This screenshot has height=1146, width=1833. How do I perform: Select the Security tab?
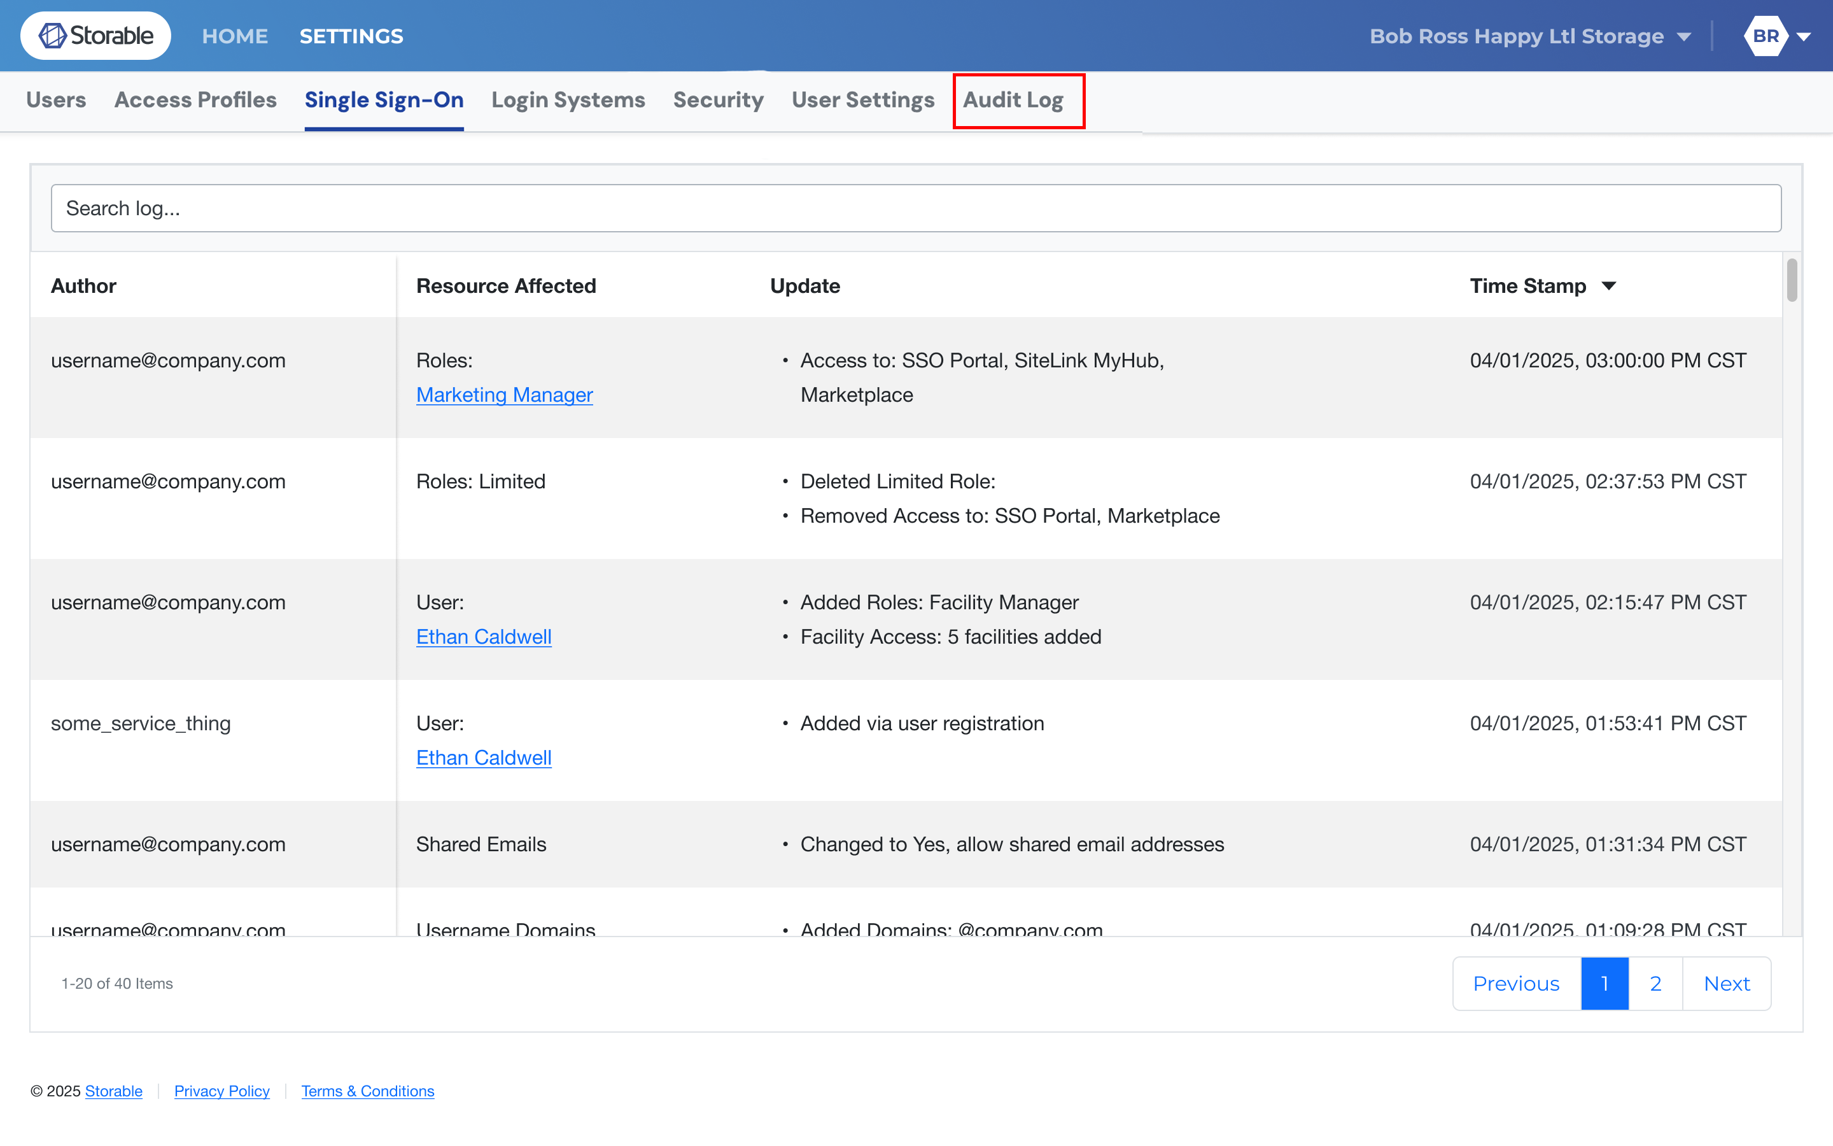(718, 100)
